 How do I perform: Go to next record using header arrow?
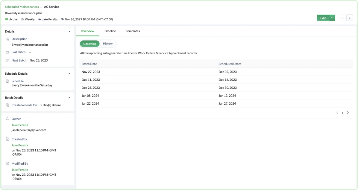click(x=350, y=18)
